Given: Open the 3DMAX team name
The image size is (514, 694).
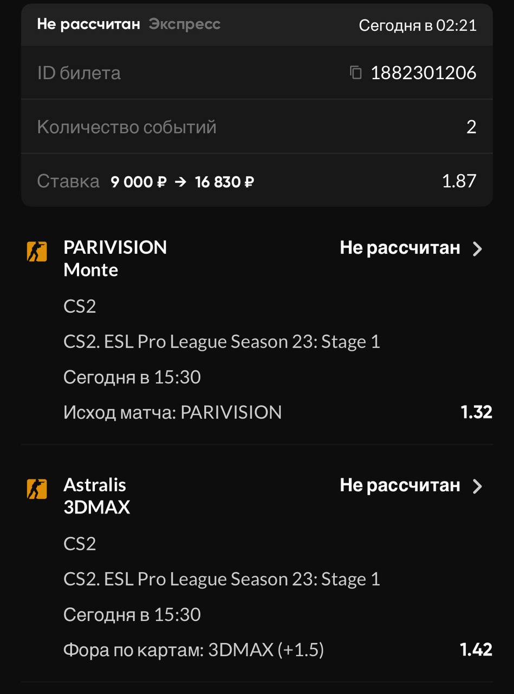Looking at the screenshot, I should coord(97,507).
